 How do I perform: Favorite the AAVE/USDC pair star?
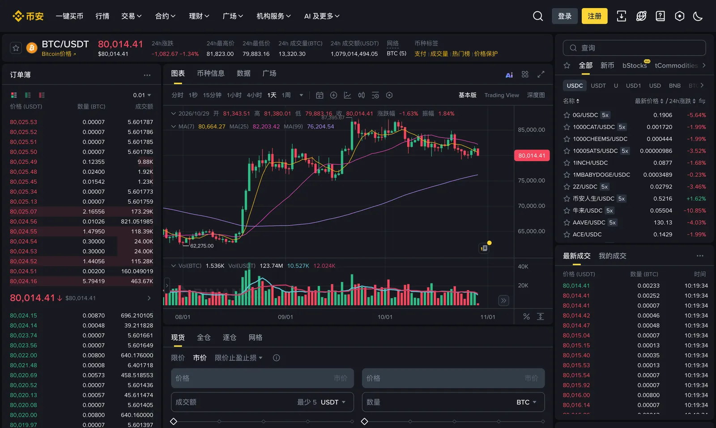567,223
